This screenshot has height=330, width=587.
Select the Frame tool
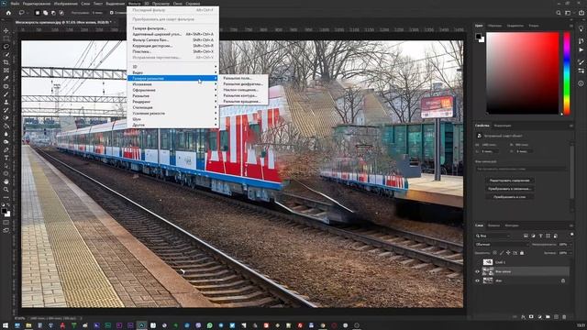pyautogui.click(x=6, y=70)
